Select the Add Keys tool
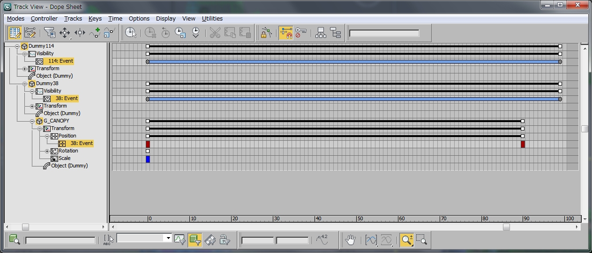The height and width of the screenshot is (253, 592). [x=95, y=33]
